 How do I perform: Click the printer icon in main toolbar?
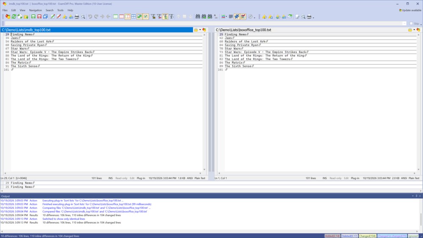(x=77, y=17)
